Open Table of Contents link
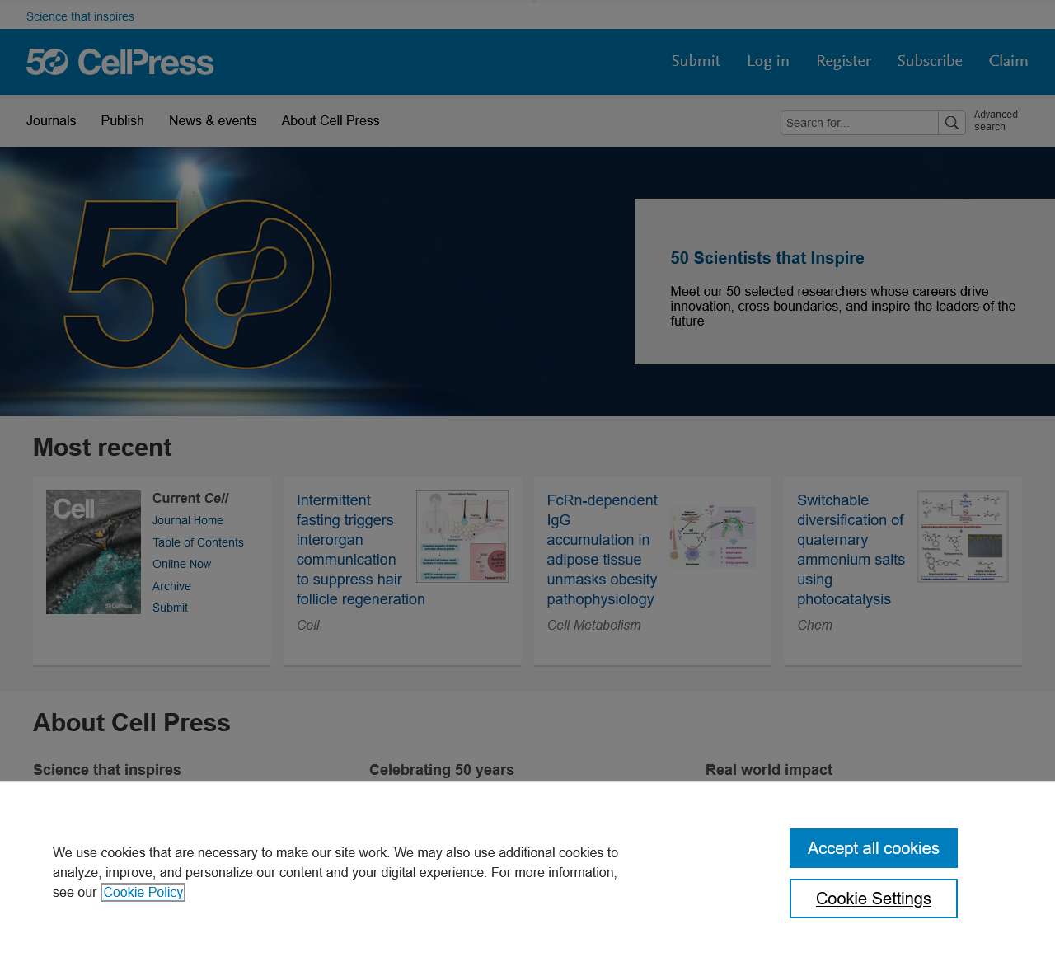 coord(198,542)
